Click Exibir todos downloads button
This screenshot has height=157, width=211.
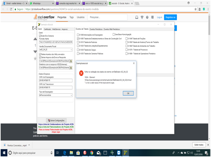pyautogui.click(x=199, y=145)
